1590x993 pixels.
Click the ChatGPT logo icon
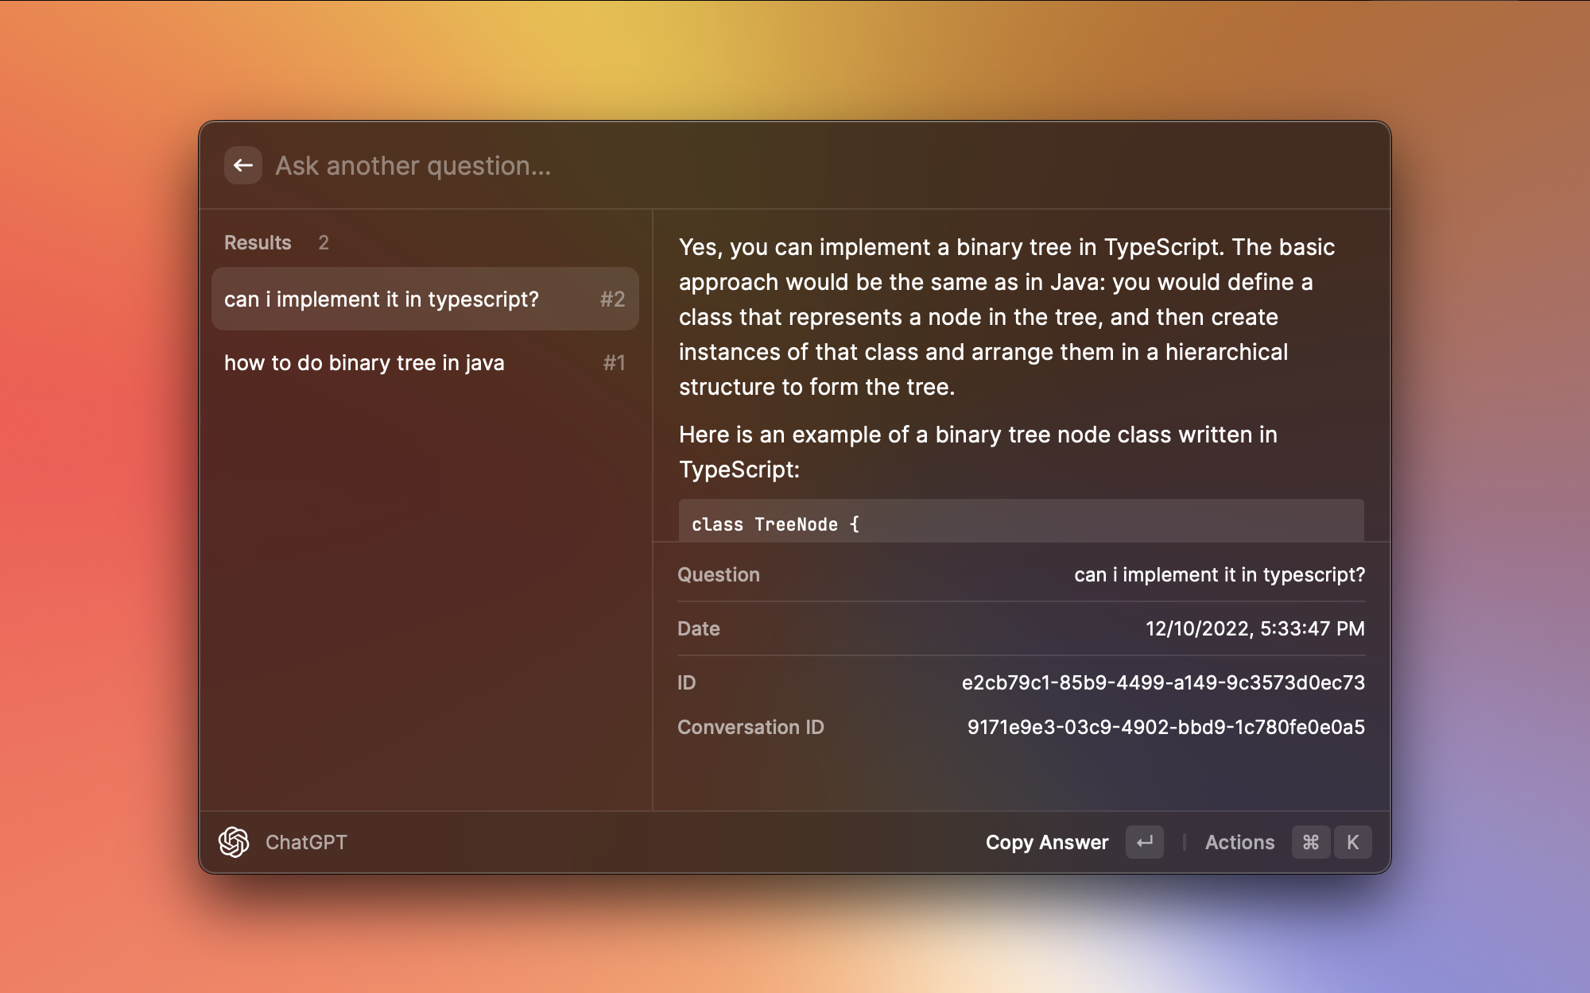pos(234,842)
